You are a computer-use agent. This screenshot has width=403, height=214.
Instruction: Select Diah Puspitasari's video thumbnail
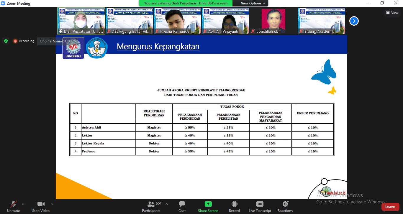click(x=81, y=21)
